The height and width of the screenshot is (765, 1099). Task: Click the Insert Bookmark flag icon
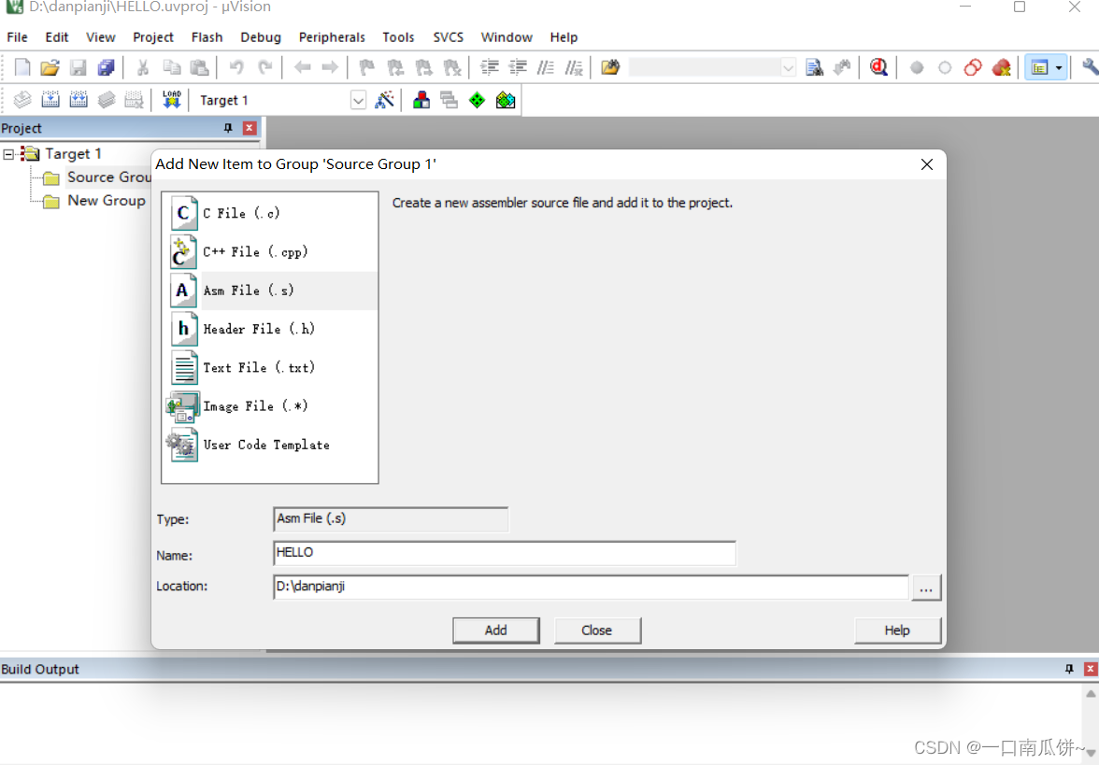366,67
